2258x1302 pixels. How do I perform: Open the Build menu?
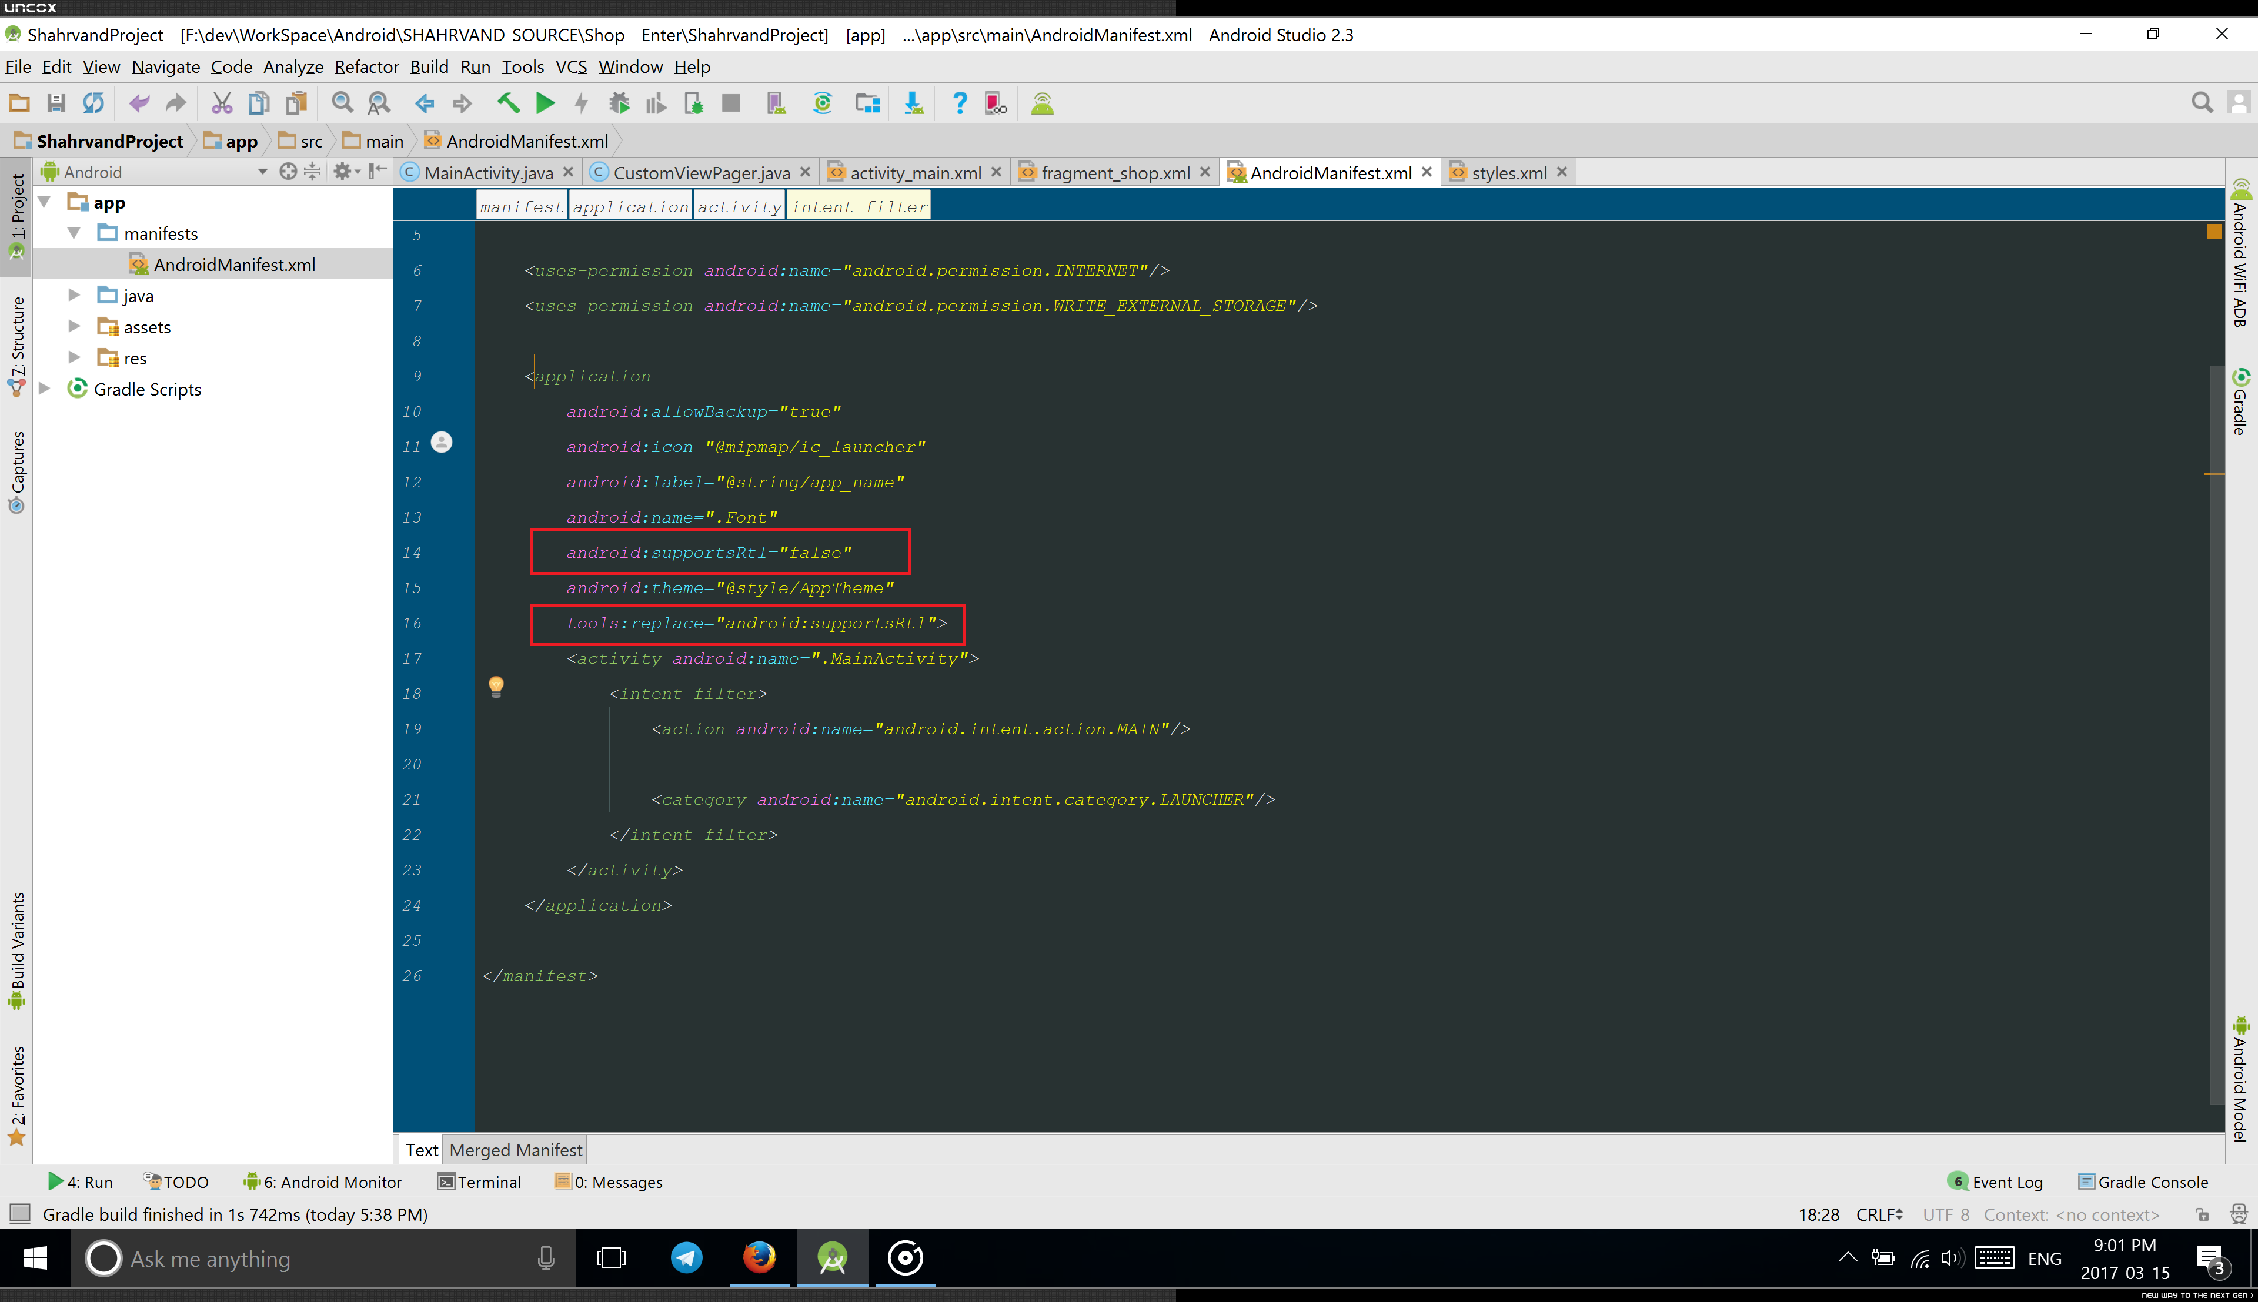pyautogui.click(x=429, y=67)
